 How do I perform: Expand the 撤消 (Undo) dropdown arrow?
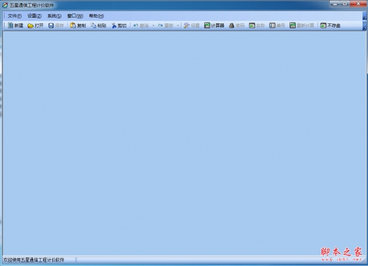153,25
